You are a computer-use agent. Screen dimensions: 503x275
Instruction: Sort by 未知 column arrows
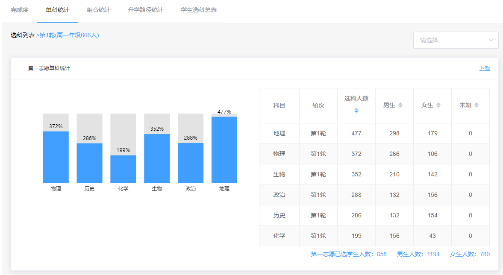477,105
